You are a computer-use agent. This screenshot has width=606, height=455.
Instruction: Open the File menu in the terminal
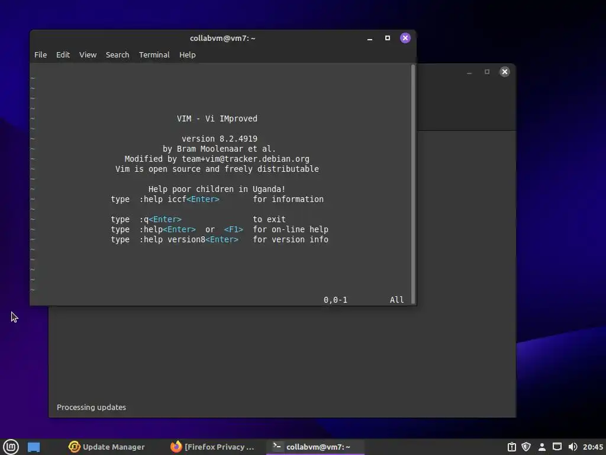click(x=40, y=55)
